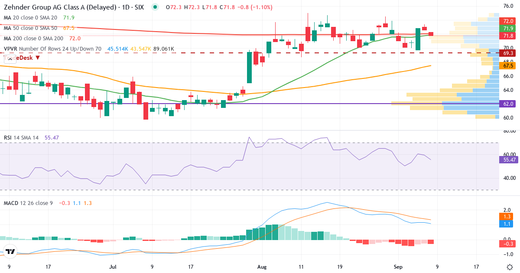The image size is (520, 273).
Task: Click the O72.3 open price value
Action: [174, 7]
